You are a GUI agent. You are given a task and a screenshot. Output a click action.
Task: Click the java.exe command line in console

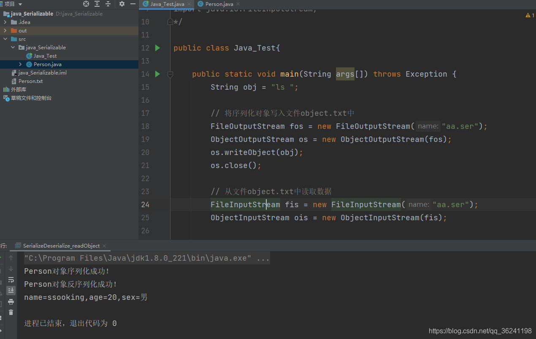(x=147, y=258)
